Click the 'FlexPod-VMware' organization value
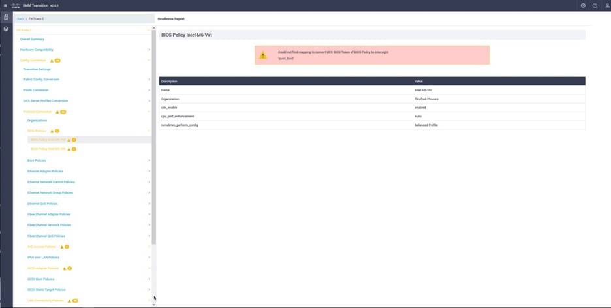The height and width of the screenshot is (308, 611). [426, 99]
